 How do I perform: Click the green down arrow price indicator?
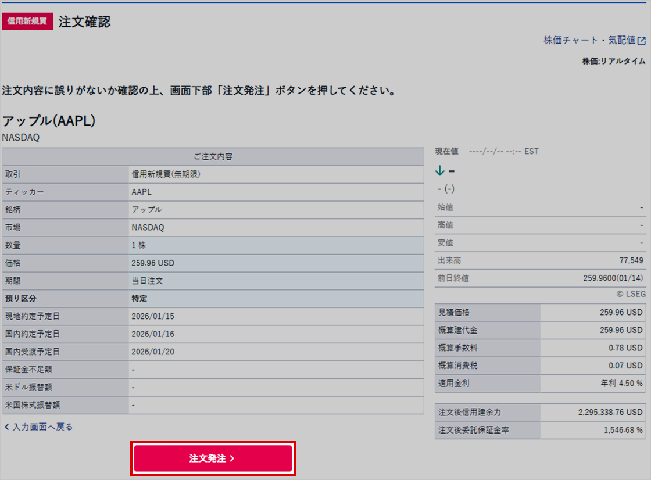439,171
